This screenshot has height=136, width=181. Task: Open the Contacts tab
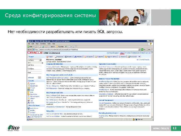(x=99, y=57)
